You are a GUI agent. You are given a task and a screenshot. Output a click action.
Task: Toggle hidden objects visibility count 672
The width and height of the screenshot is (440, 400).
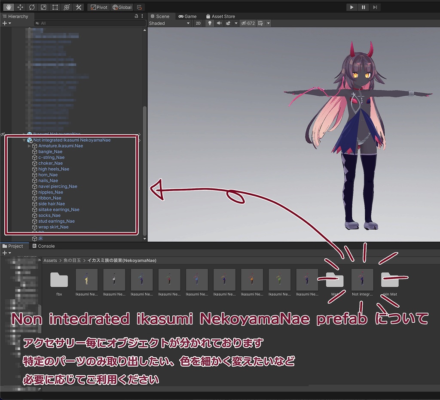click(x=248, y=23)
